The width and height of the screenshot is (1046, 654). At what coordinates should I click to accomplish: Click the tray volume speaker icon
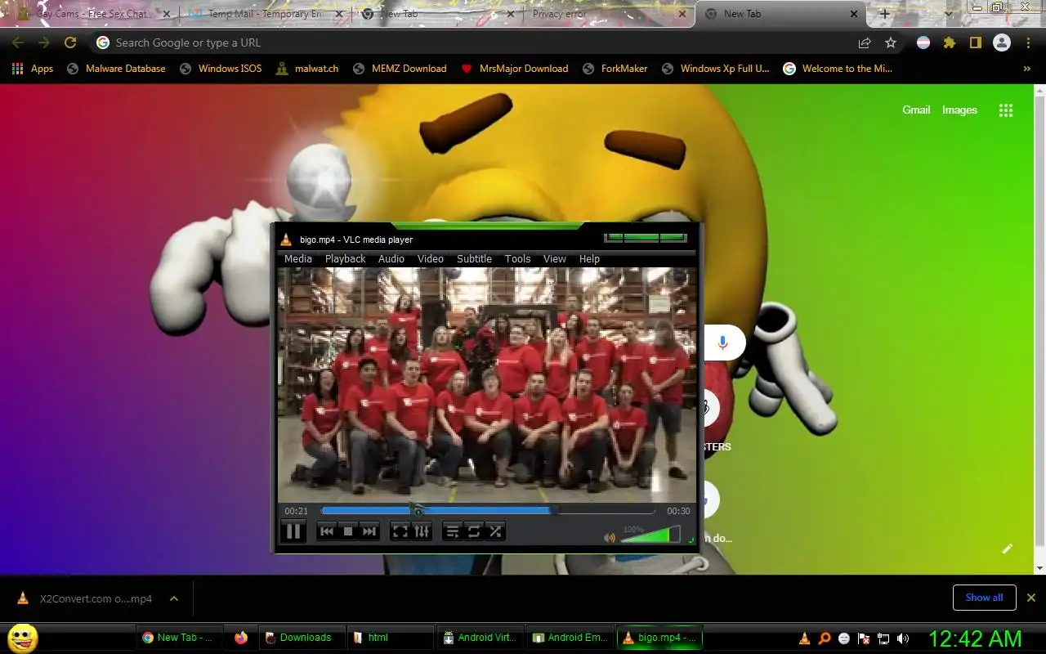tap(903, 638)
